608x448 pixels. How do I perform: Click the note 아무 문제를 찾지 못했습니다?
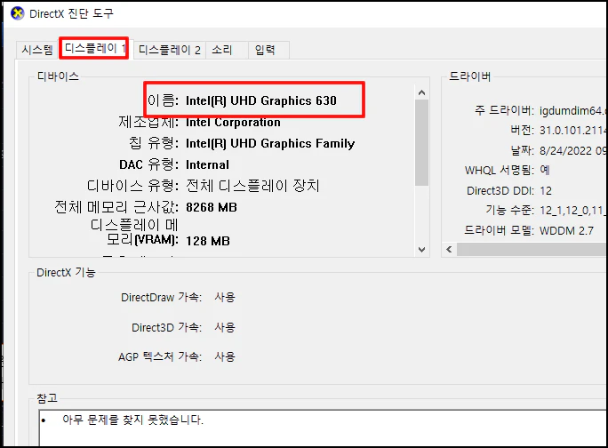click(x=132, y=420)
